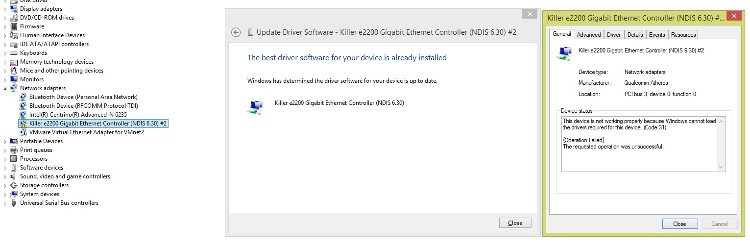The width and height of the screenshot is (750, 248).
Task: Click the Network adapters category icon
Action: click(x=14, y=88)
